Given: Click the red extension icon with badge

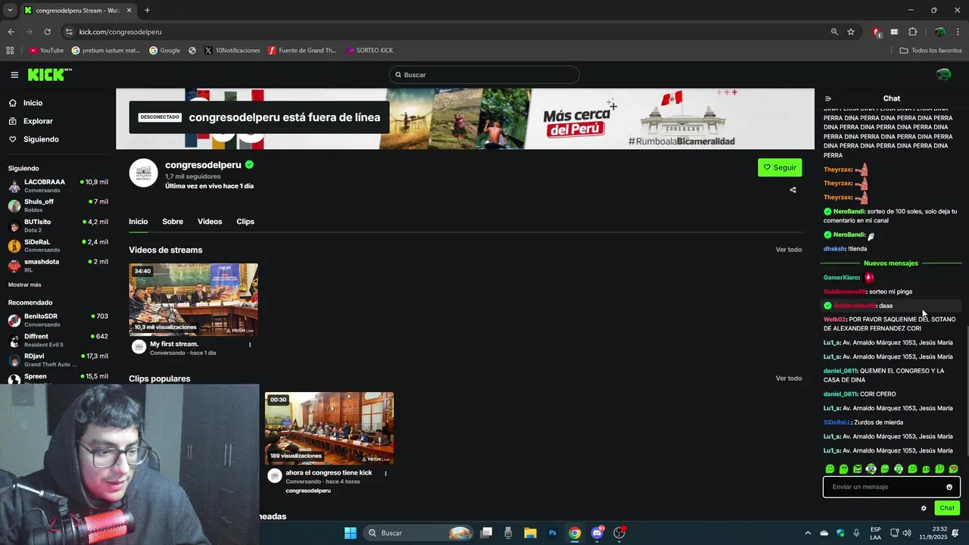Looking at the screenshot, I should coord(877,32).
